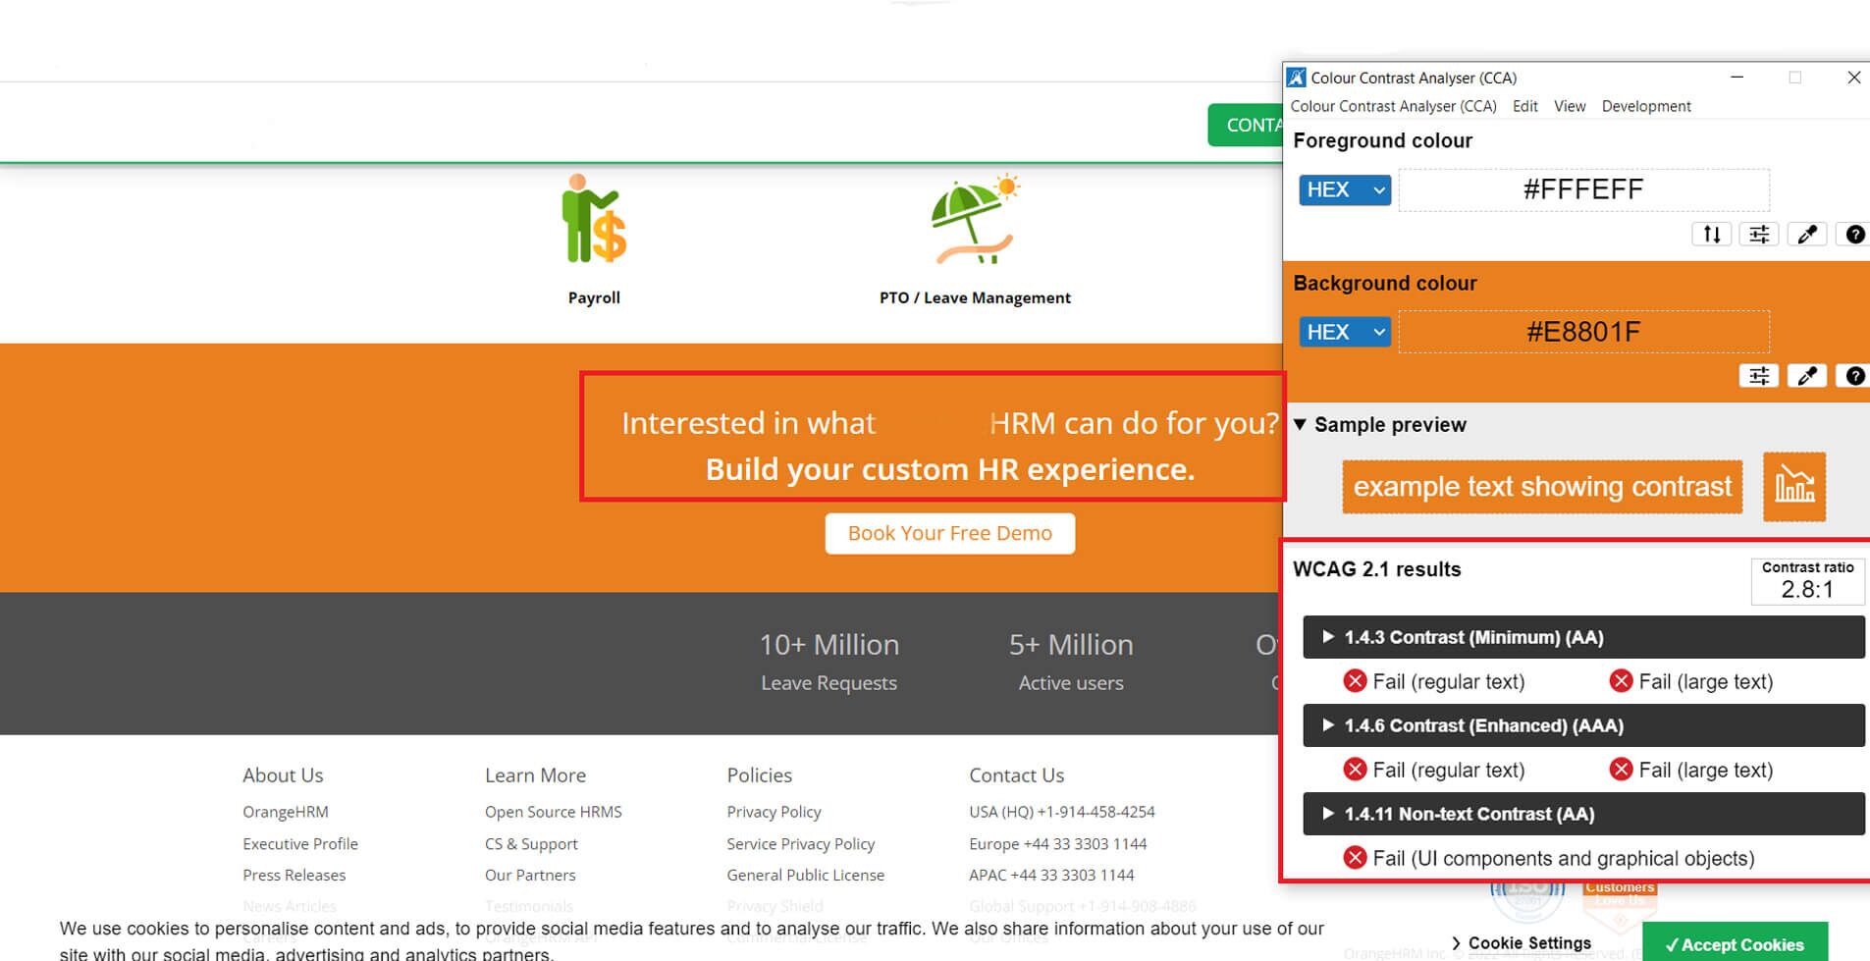The width and height of the screenshot is (1870, 961).
Task: Expand 1.4.11 Non-text Contrast details
Action: pos(1328,814)
